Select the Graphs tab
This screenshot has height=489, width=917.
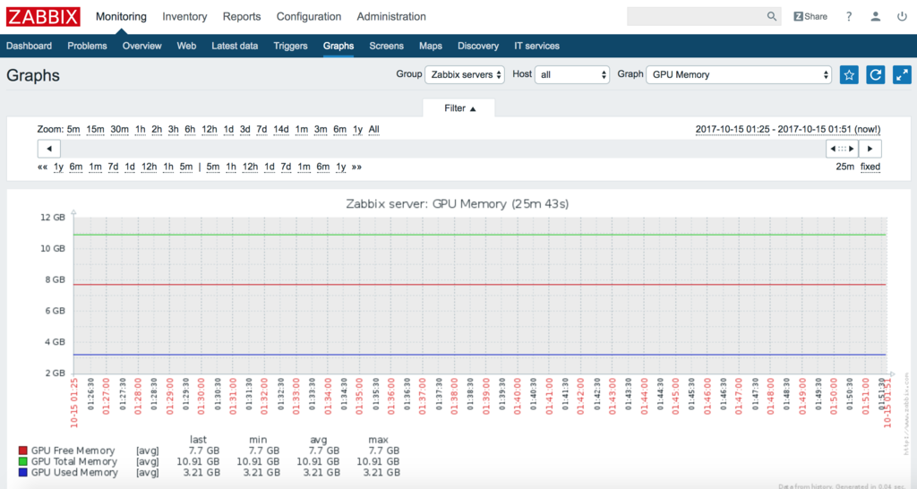339,46
